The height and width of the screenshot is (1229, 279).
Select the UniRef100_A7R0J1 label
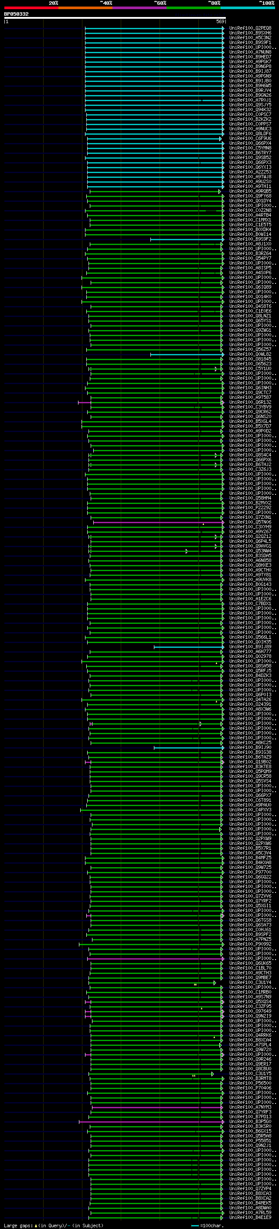click(250, 100)
